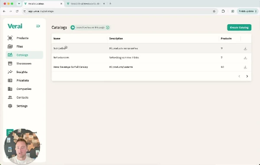Go to the next table page
The height and width of the screenshot is (165, 260).
pyautogui.click(x=247, y=76)
